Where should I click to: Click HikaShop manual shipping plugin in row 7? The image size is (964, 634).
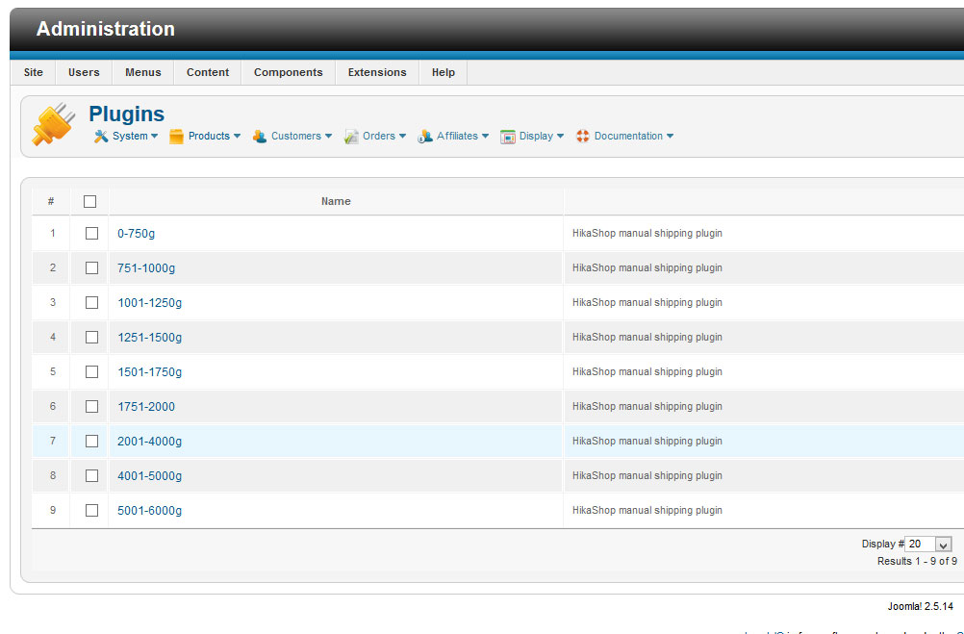pos(647,441)
